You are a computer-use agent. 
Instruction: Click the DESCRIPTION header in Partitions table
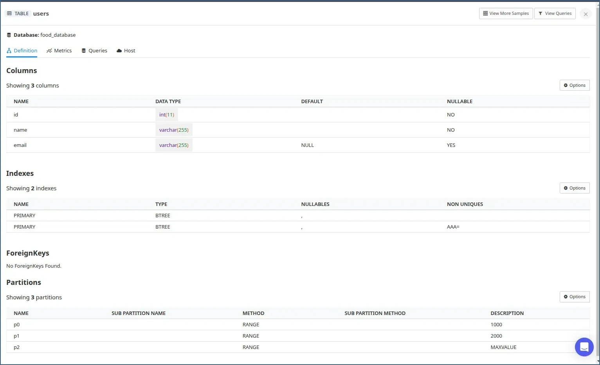click(507, 313)
